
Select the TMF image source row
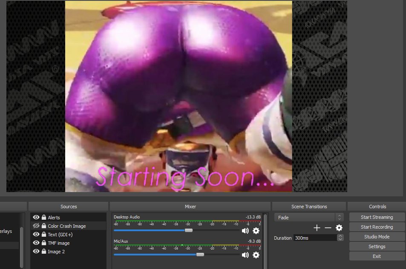coord(68,243)
